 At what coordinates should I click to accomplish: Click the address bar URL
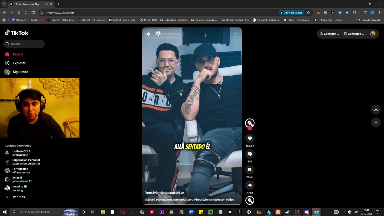(60, 13)
